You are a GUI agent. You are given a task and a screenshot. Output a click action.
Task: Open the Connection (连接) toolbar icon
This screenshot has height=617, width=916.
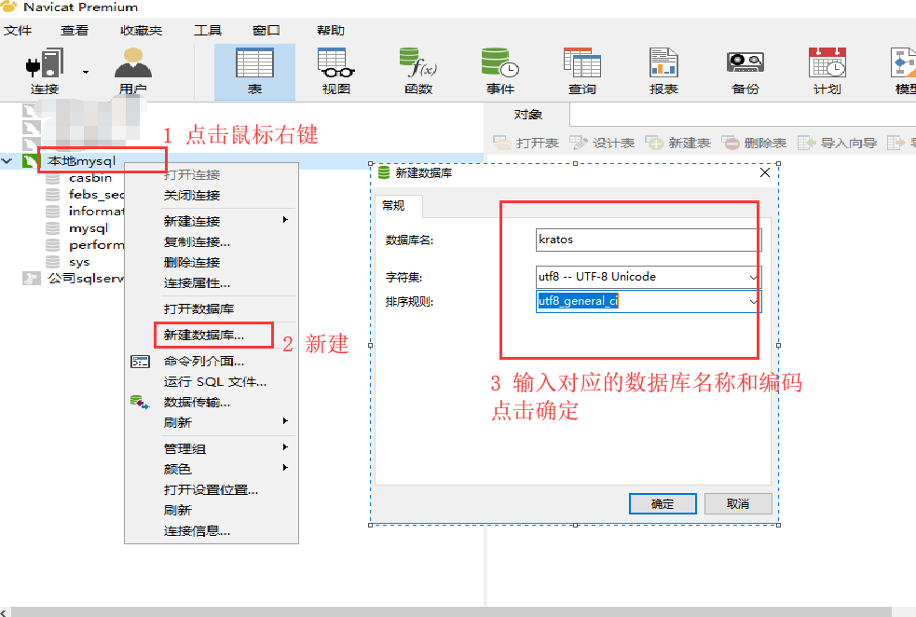[44, 72]
